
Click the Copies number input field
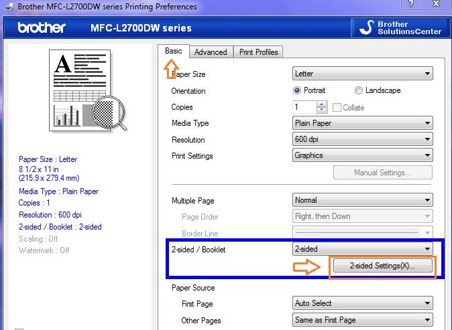tap(304, 107)
